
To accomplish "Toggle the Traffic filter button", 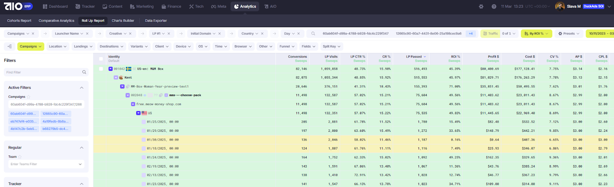I will (x=490, y=34).
